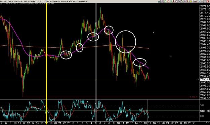
Task: Click the XAUUSD 5 Min chart title text
Action: tap(5, 1)
